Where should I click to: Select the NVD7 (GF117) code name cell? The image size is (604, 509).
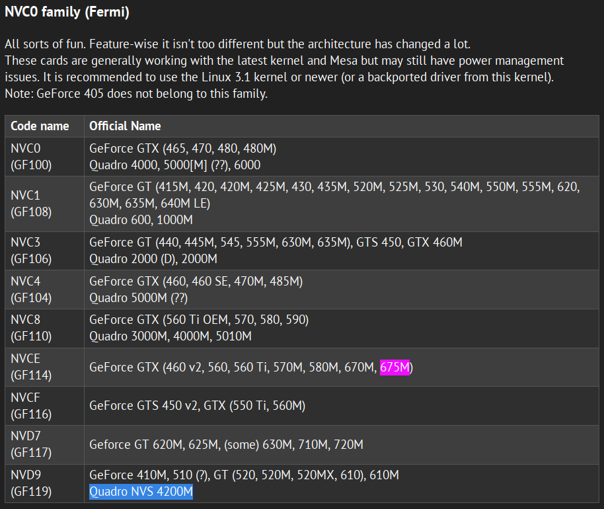(x=31, y=445)
